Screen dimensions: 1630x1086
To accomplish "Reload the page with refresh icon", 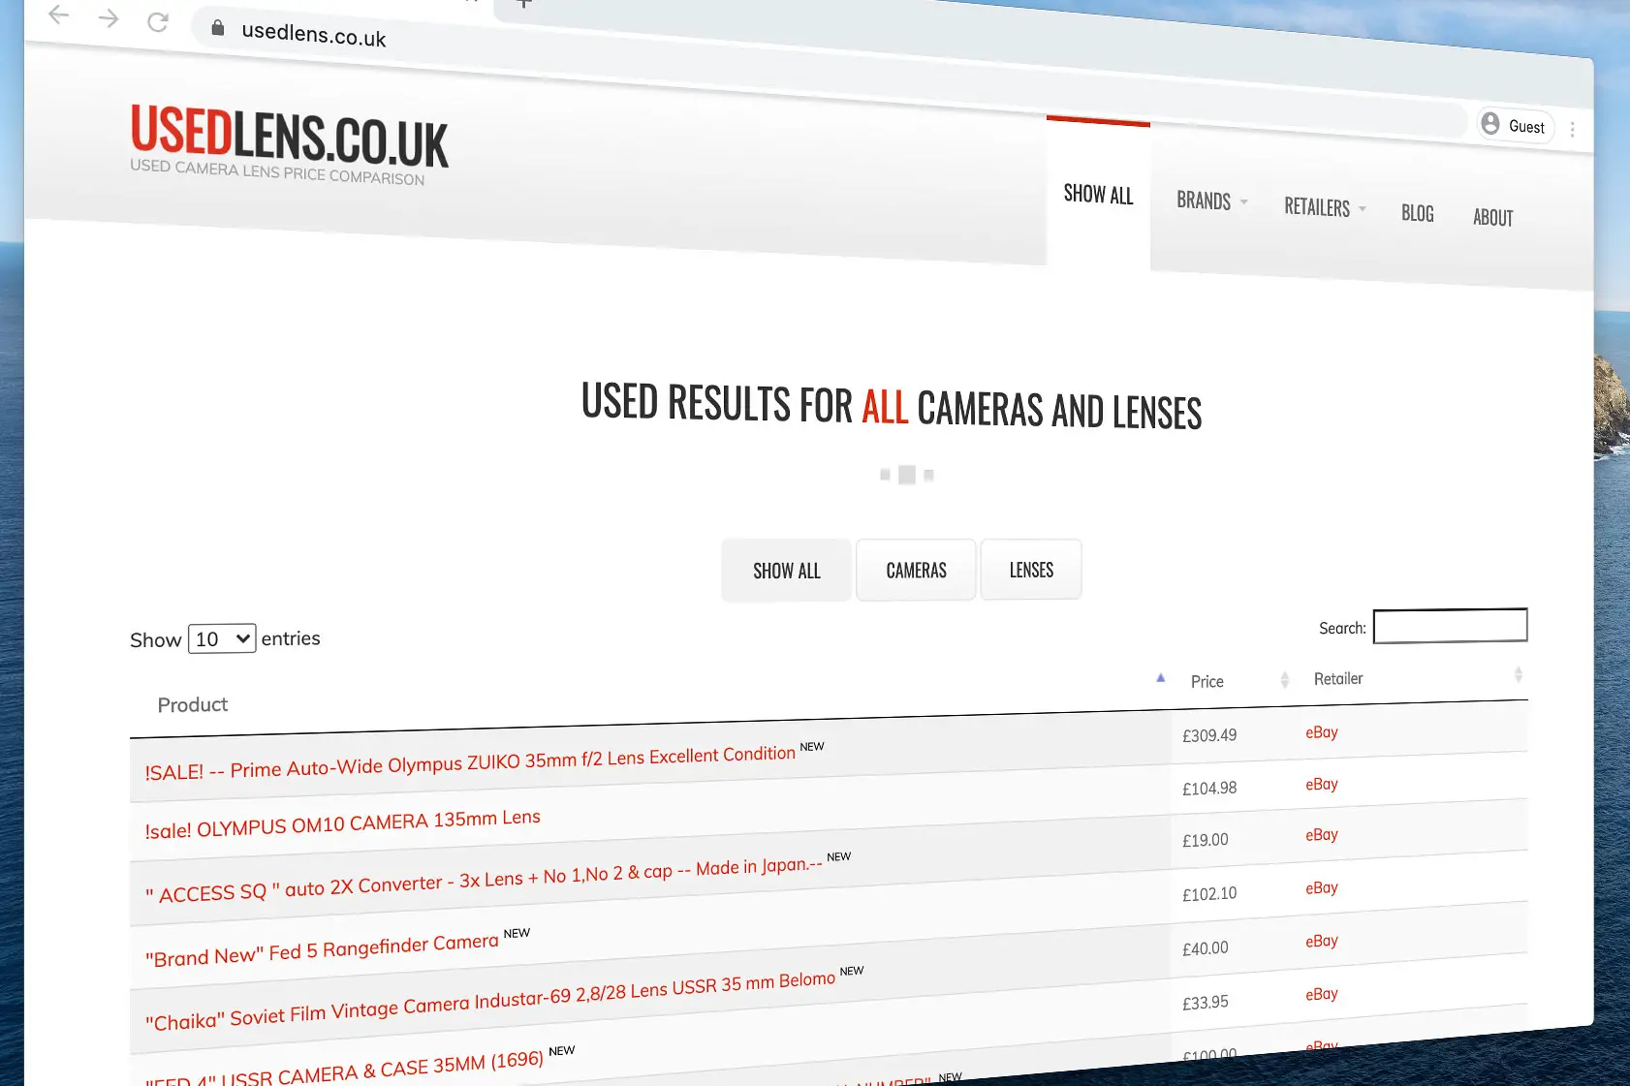I will coord(158,21).
